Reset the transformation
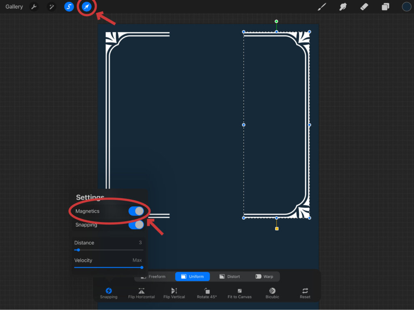 [x=305, y=293]
